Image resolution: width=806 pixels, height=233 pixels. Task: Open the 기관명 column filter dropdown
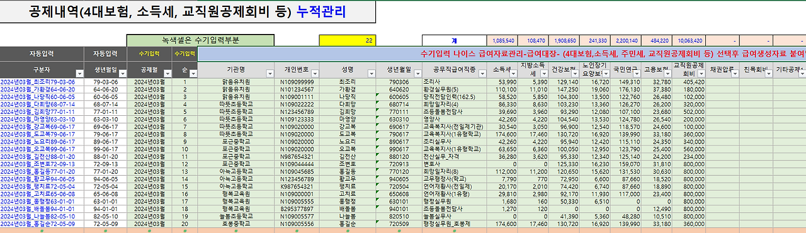pos(270,73)
